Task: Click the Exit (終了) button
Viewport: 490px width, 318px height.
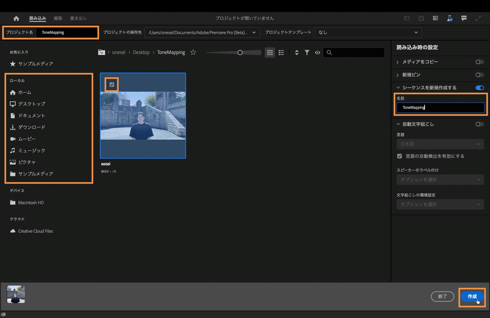Action: click(x=442, y=296)
